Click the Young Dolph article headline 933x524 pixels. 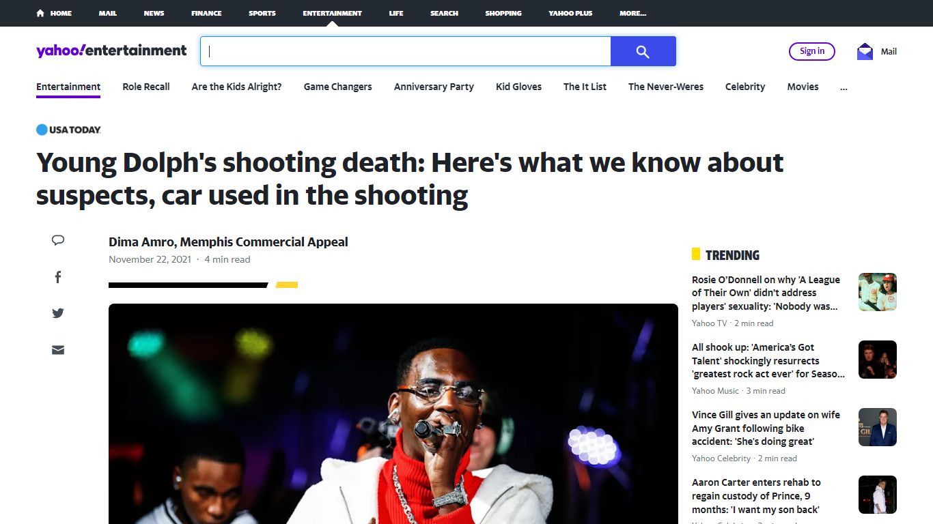click(x=410, y=179)
